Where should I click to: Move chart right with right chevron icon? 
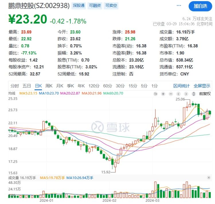[186, 94]
